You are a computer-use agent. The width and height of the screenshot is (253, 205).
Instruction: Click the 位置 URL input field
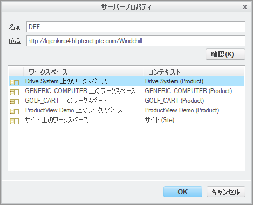point(136,41)
